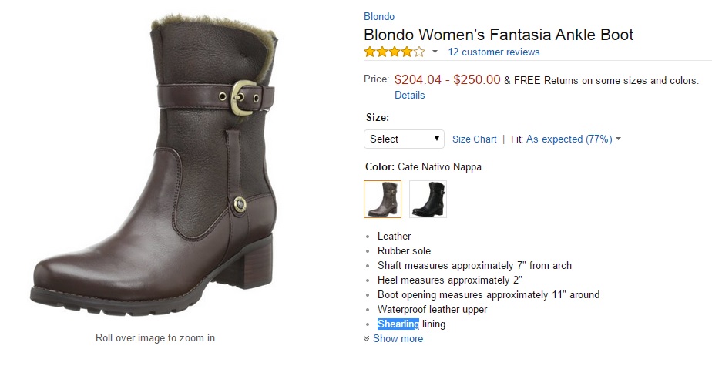Open the Size Select dropdown

coord(404,139)
